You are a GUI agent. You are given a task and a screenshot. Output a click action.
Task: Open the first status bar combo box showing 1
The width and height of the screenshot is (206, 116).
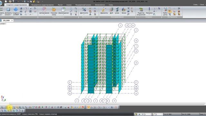pos(148,114)
